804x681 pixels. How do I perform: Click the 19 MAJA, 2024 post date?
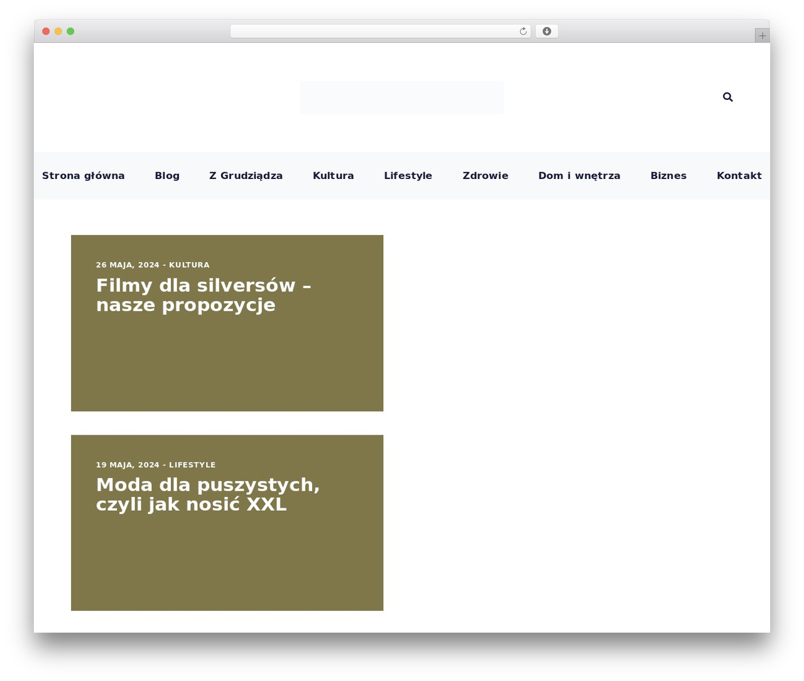pyautogui.click(x=128, y=465)
